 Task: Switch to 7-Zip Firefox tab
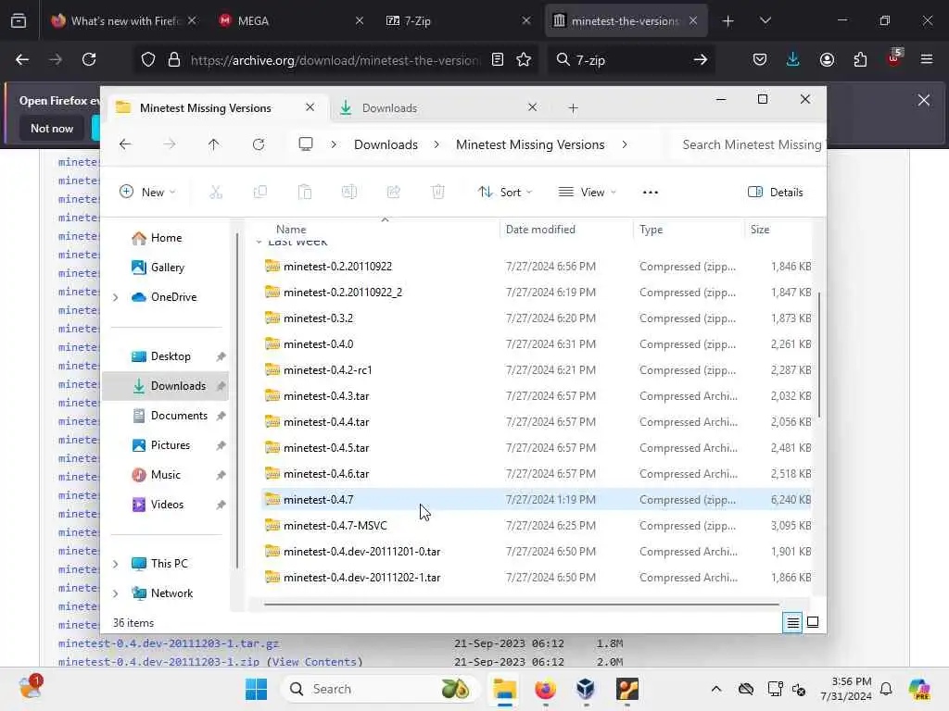point(458,20)
